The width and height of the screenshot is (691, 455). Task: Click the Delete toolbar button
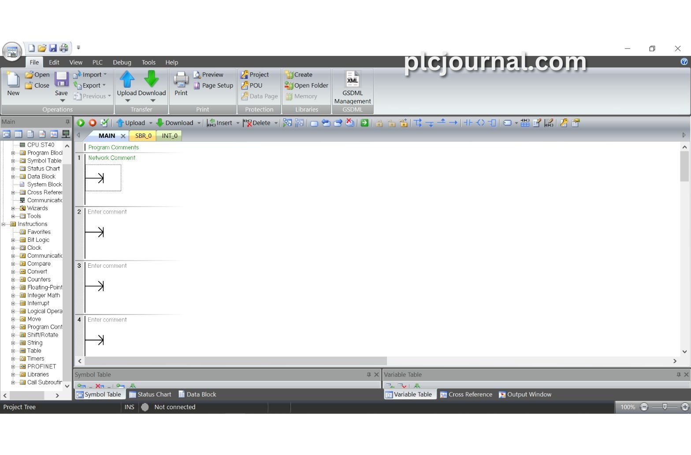pos(256,123)
